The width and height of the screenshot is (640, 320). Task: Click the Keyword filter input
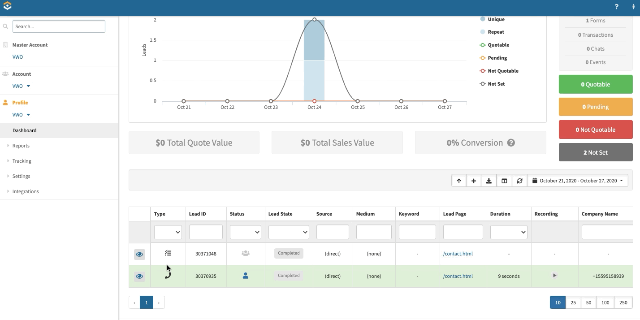(x=417, y=232)
